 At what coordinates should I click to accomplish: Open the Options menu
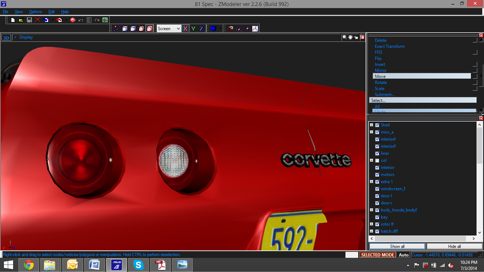pos(35,12)
